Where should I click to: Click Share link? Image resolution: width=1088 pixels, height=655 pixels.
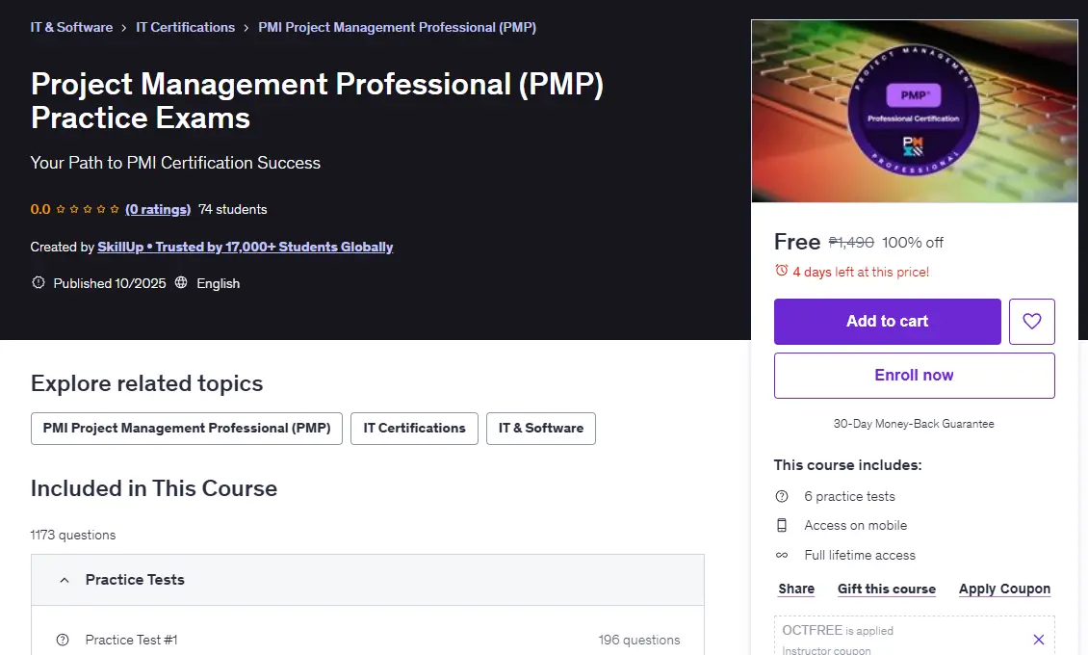(796, 589)
